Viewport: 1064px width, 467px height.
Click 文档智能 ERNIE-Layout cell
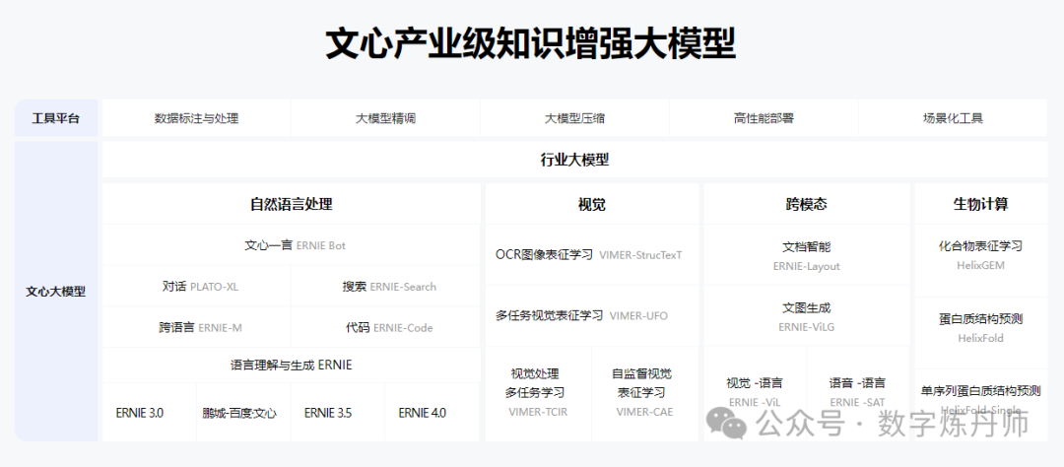click(x=806, y=255)
